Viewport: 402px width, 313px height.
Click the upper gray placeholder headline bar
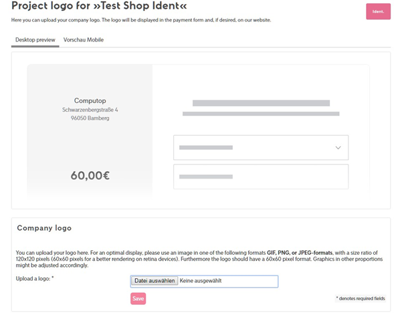point(261,103)
